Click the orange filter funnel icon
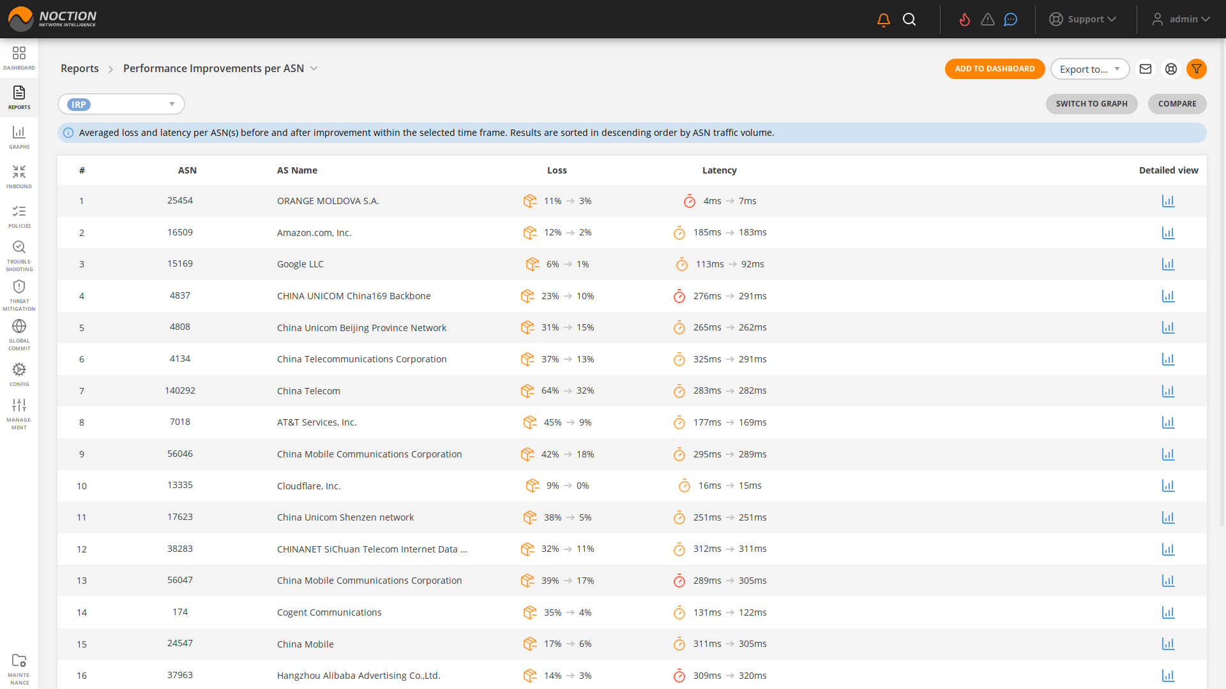Screen dimensions: 1226x689 (x=1197, y=69)
